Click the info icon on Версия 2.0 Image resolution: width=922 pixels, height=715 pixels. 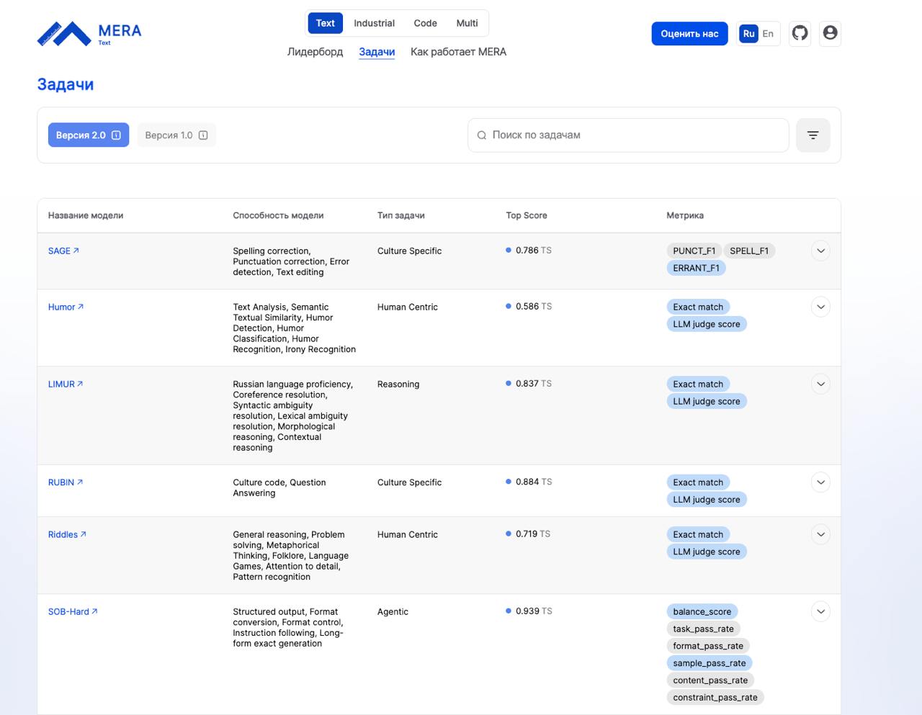pos(116,135)
